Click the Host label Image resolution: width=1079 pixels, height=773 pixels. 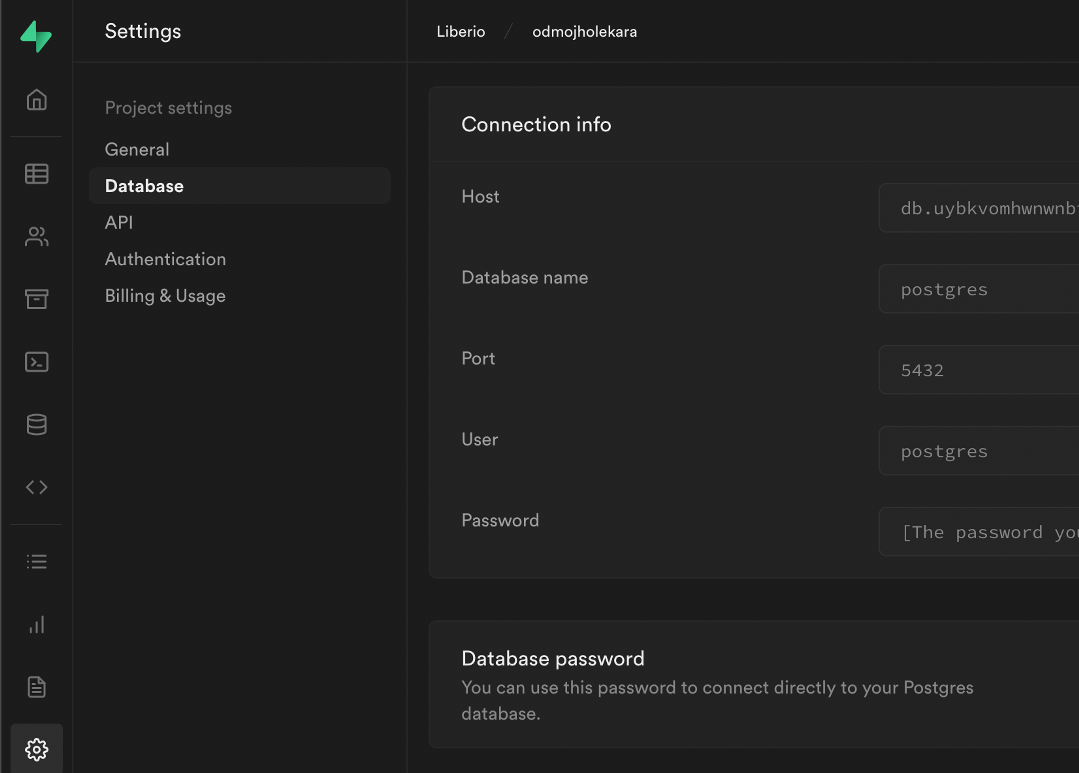click(x=480, y=196)
